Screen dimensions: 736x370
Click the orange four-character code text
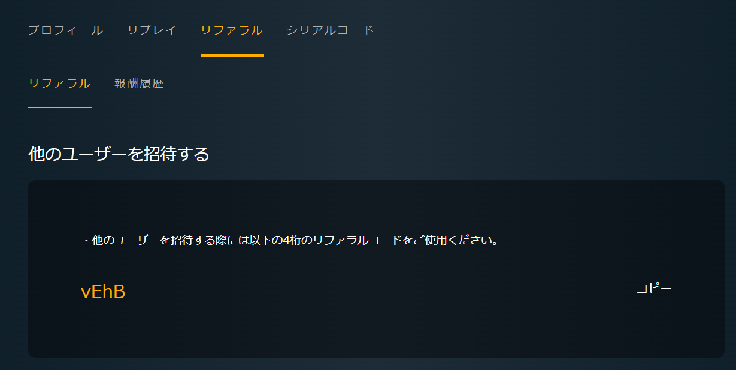(103, 292)
